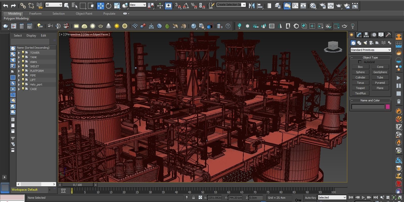Switch to the Object Paint ribbon tab
Viewport: 404px width, 202px height.
pyautogui.click(x=84, y=14)
